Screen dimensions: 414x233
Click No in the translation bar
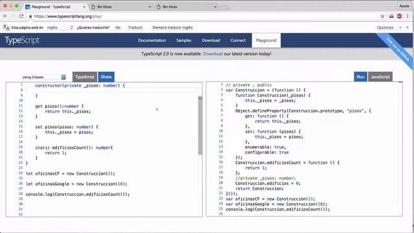118,27
